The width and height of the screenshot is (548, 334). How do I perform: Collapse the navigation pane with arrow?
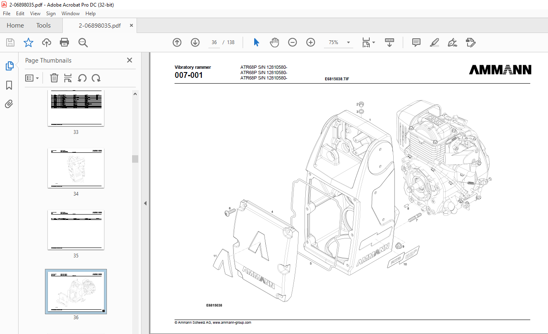coord(145,203)
